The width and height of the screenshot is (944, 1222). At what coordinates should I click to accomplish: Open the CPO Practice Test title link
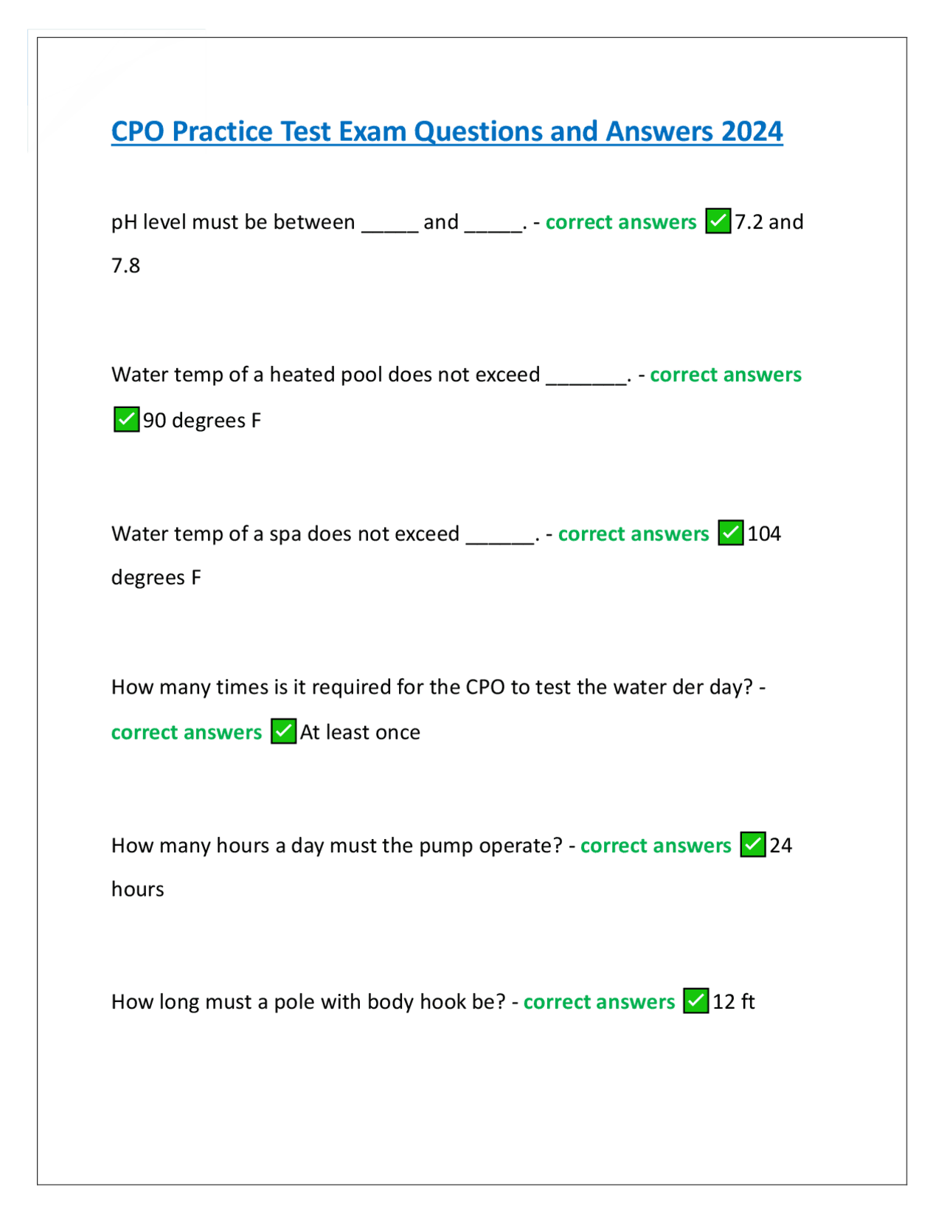tap(446, 131)
